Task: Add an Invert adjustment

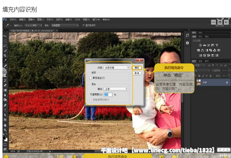Action: pyautogui.click(x=201, y=56)
